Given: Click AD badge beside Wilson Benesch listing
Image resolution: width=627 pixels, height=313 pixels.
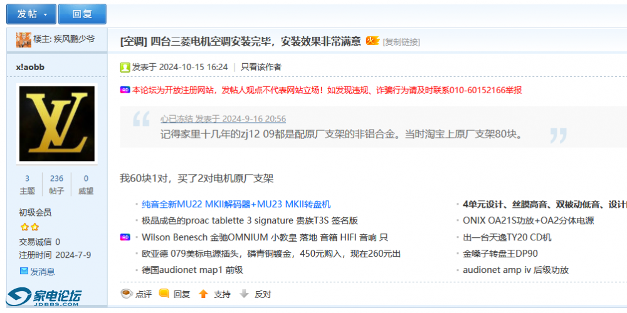Looking at the screenshot, I should [x=125, y=237].
